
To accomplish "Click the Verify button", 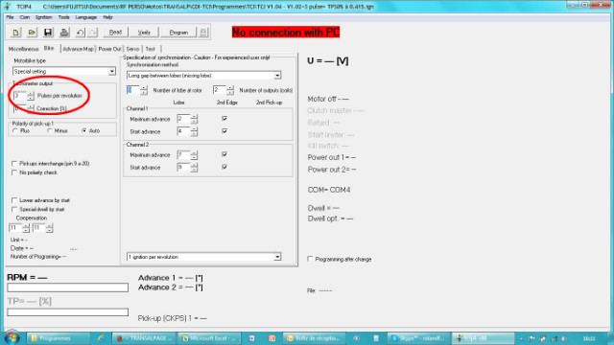I will tap(144, 33).
